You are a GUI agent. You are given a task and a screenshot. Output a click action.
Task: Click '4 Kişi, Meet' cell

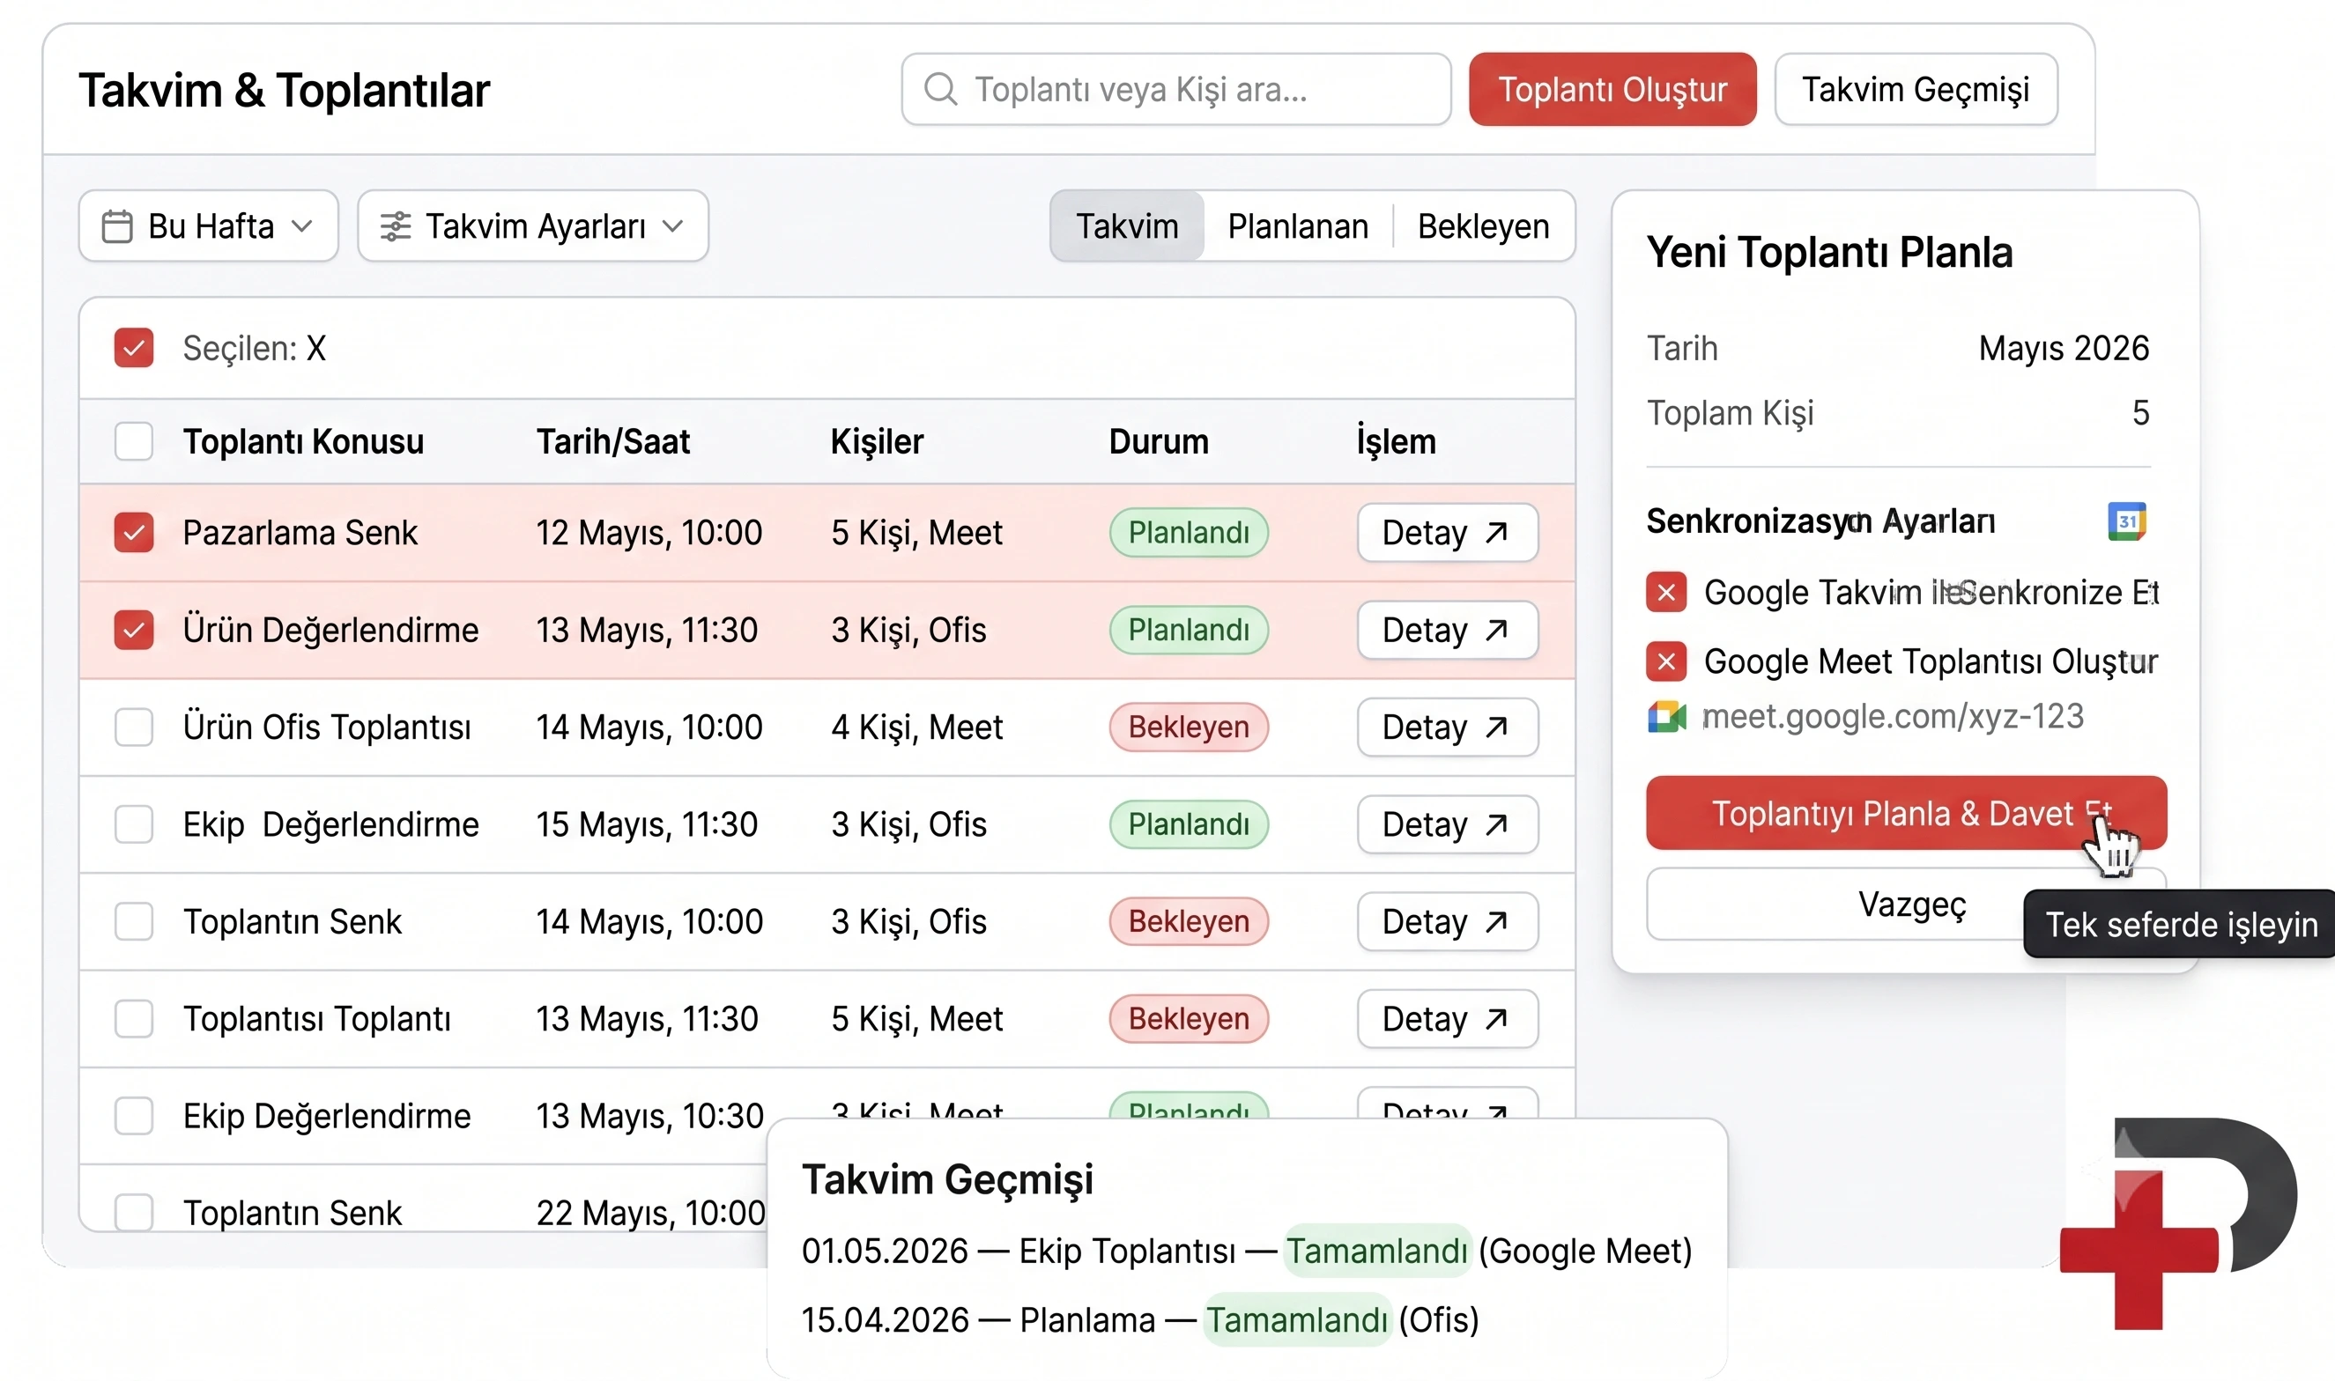[x=917, y=727]
